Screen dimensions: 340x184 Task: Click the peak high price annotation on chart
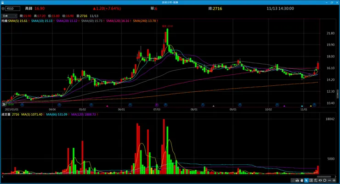click(x=168, y=26)
